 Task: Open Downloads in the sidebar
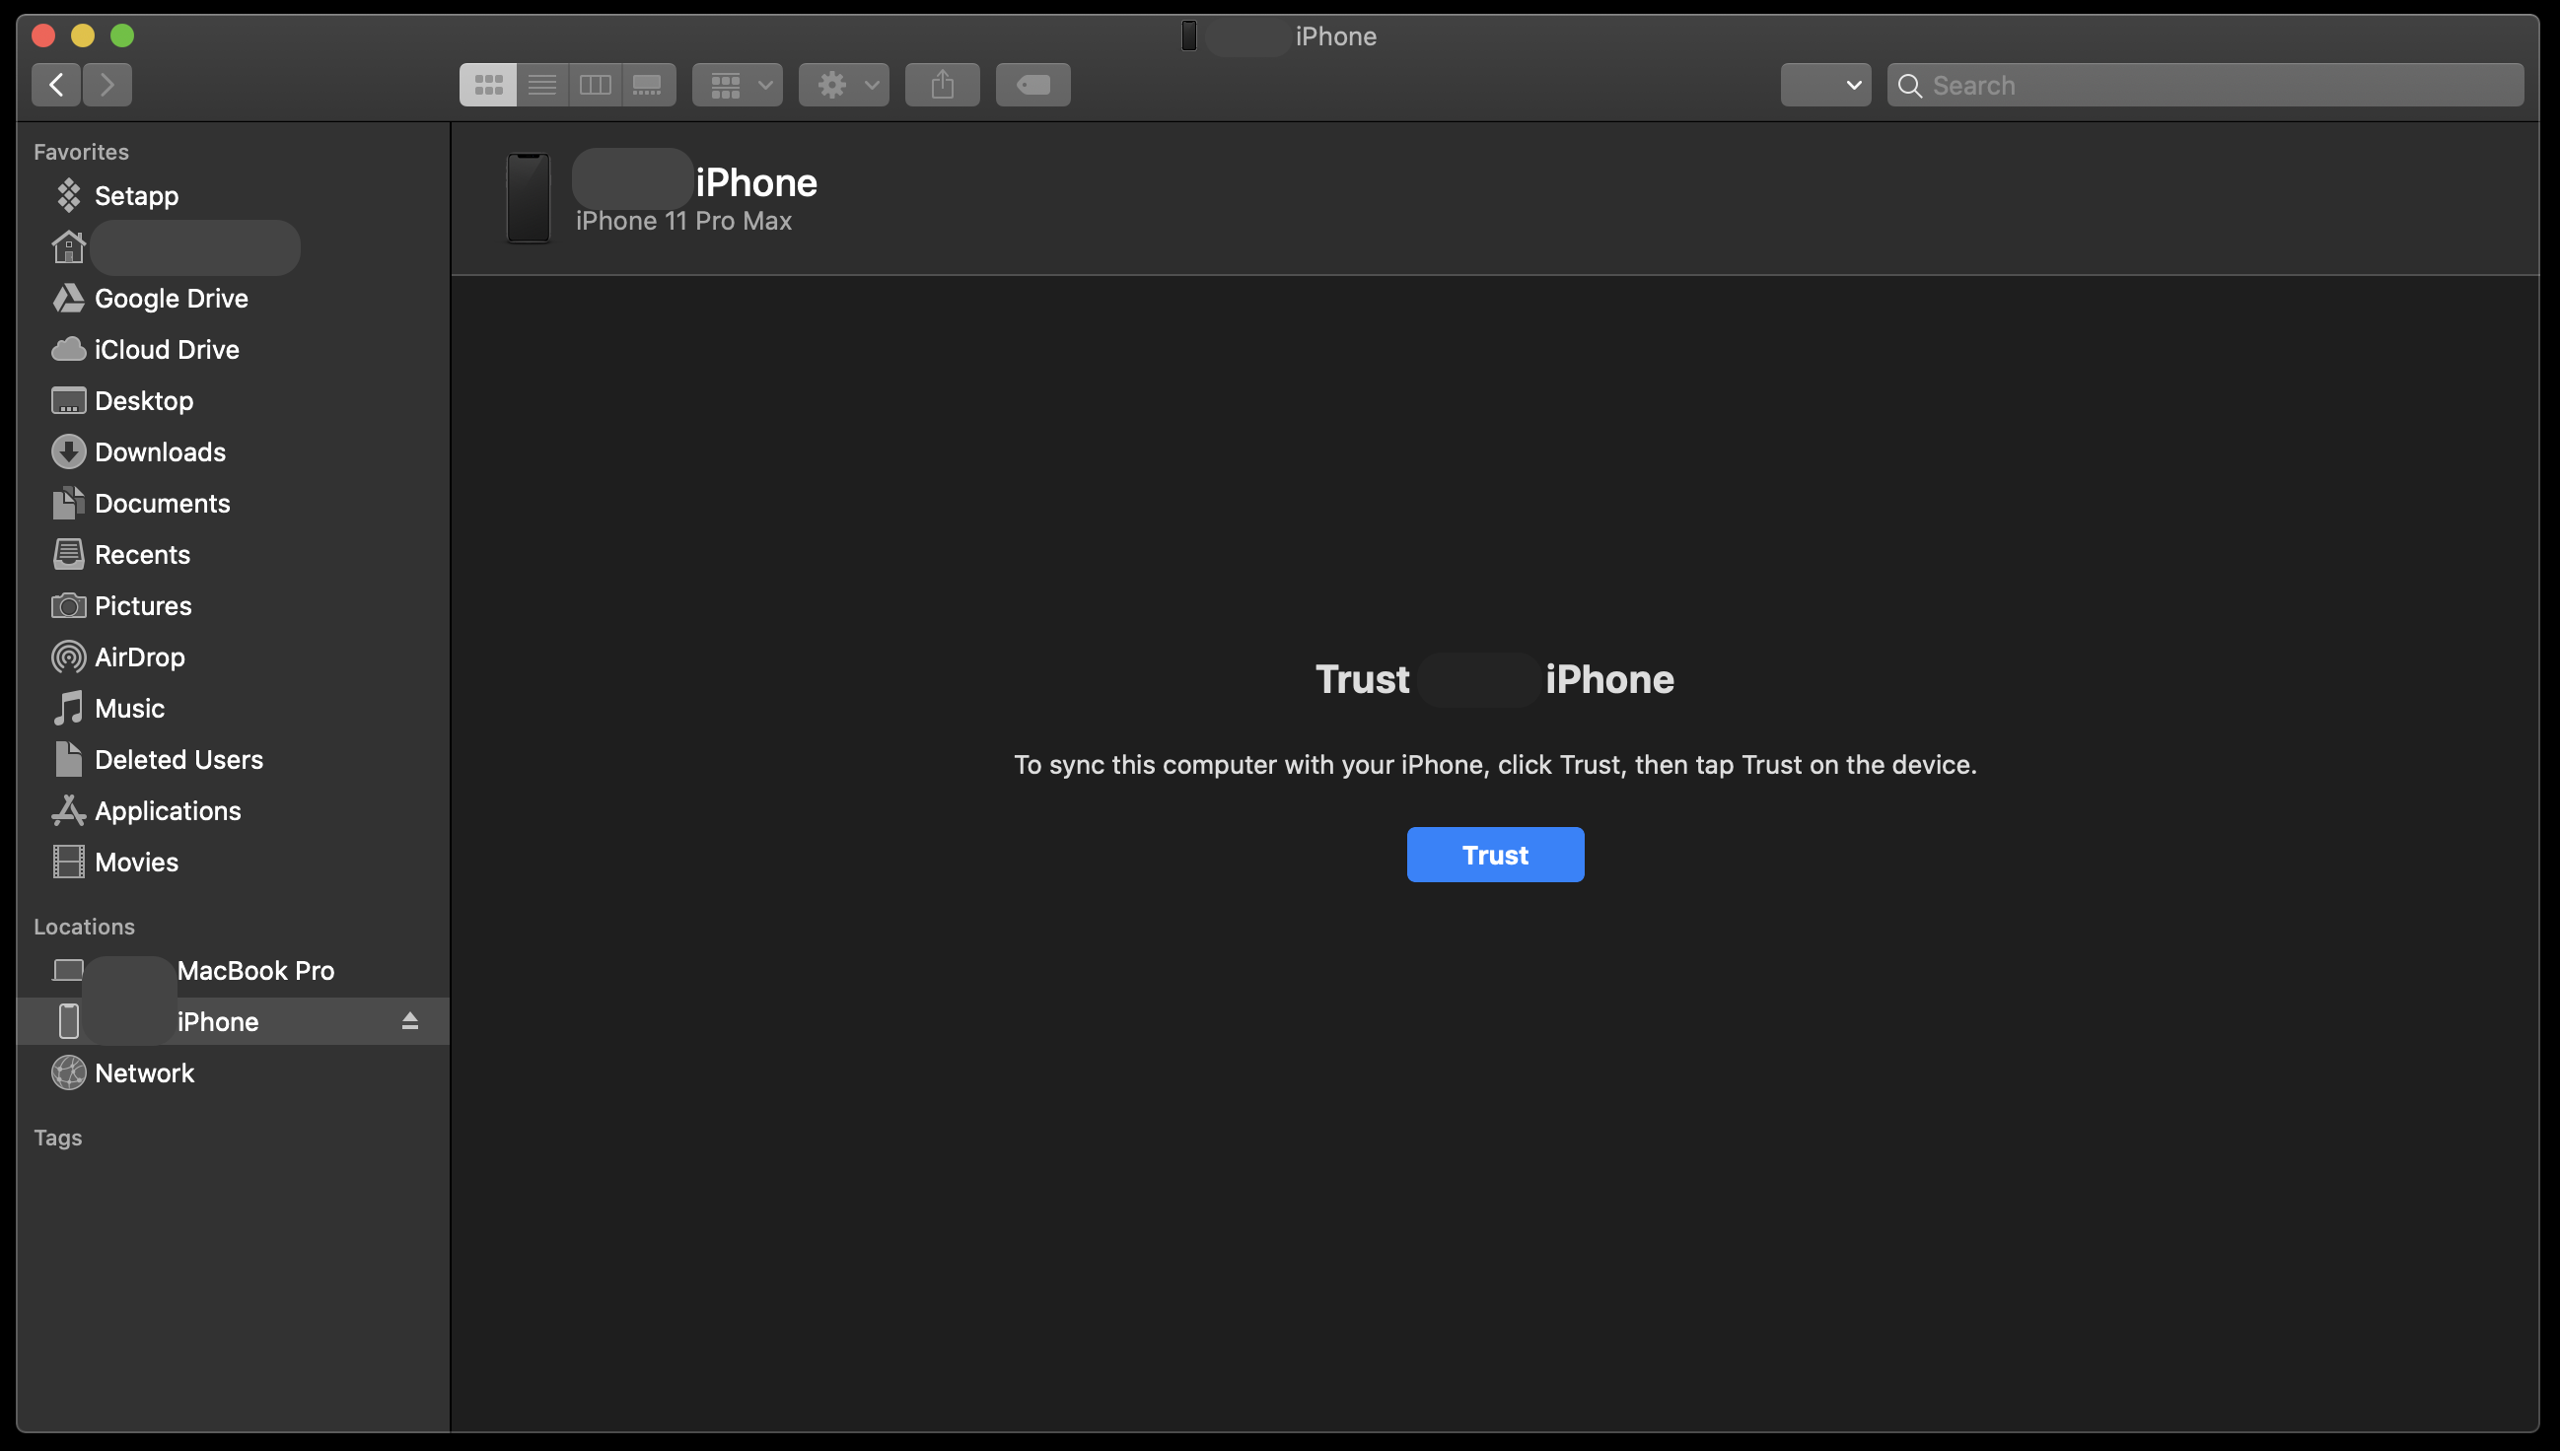(x=233, y=451)
